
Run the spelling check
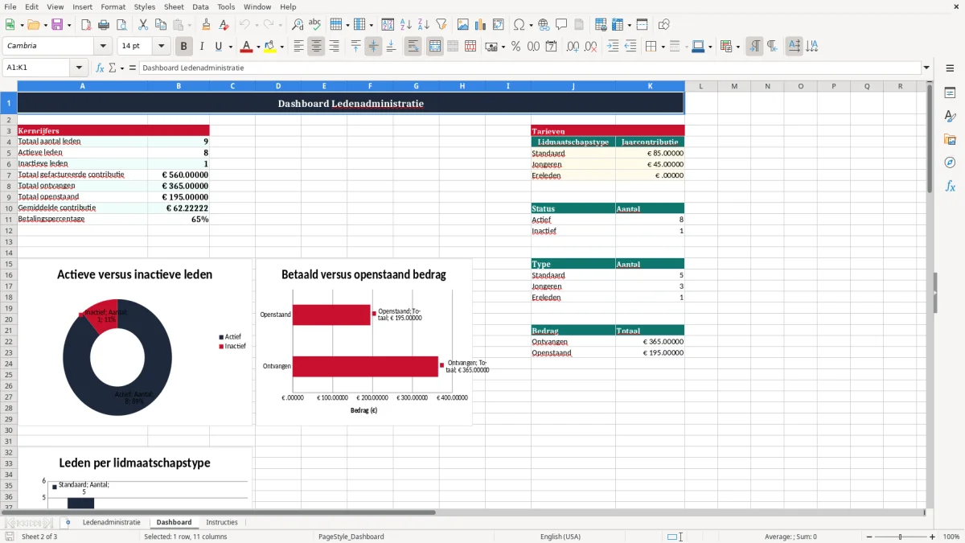pos(315,25)
